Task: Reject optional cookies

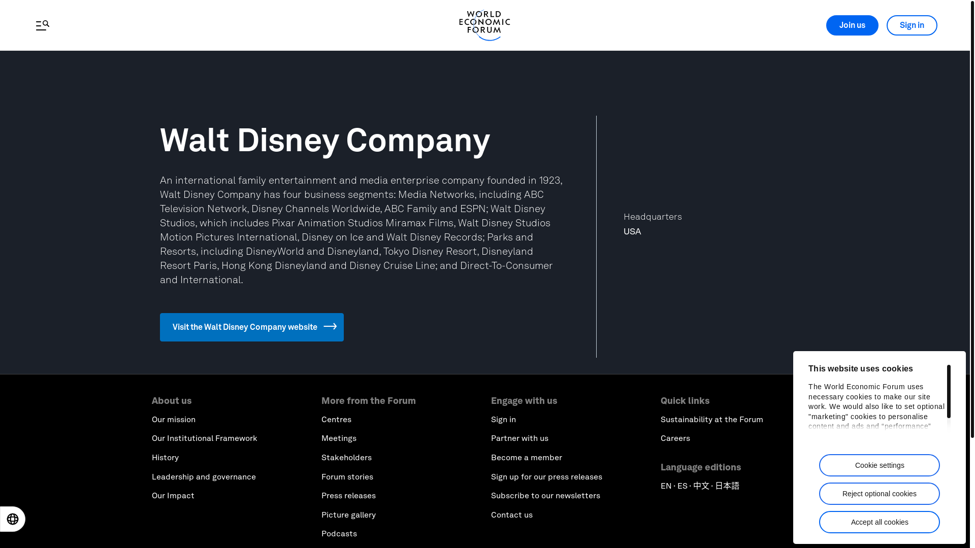Action: 880,494
